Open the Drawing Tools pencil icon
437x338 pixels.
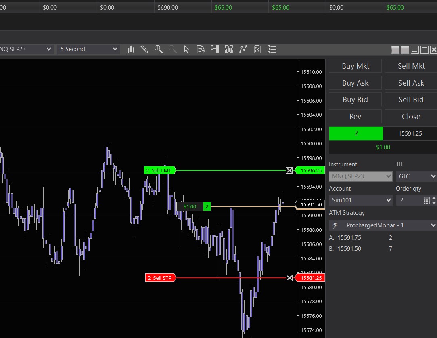point(144,49)
